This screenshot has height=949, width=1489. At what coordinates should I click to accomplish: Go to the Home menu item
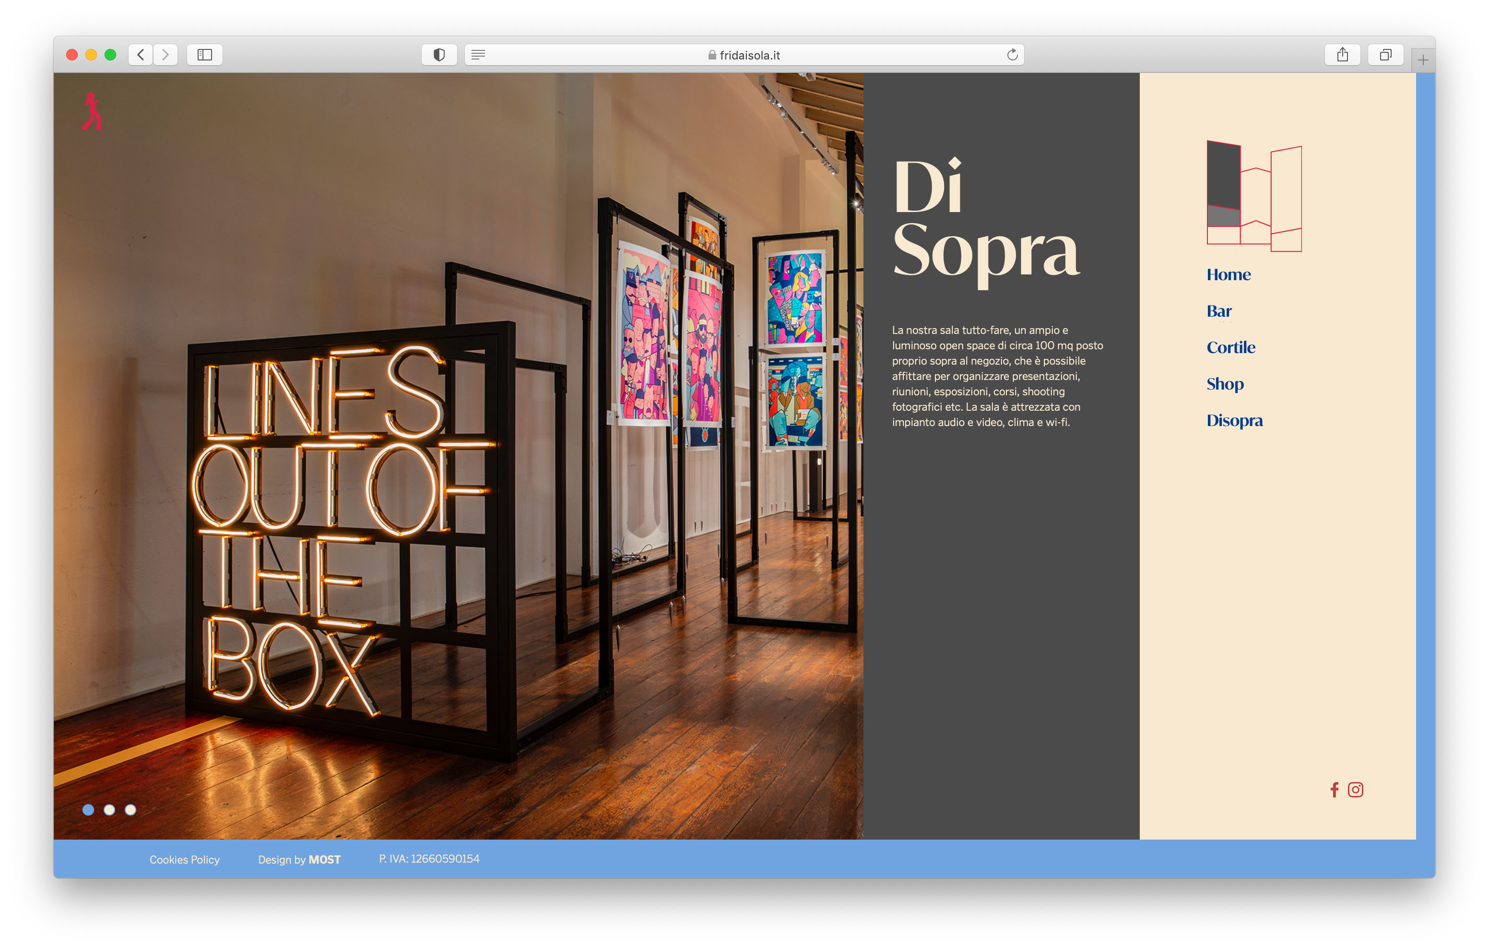(1228, 275)
